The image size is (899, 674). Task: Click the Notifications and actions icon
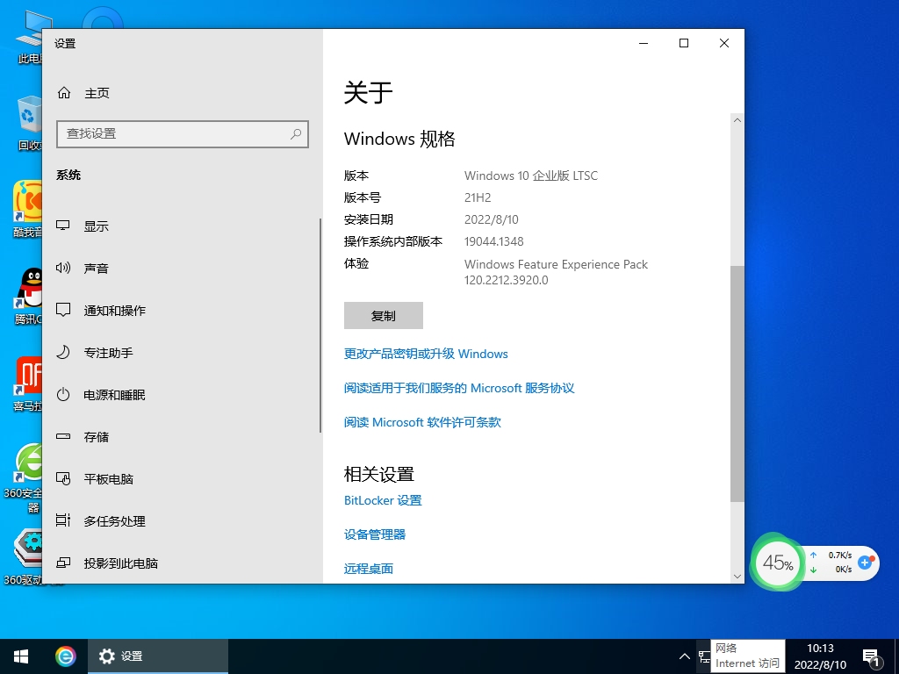pos(63,311)
